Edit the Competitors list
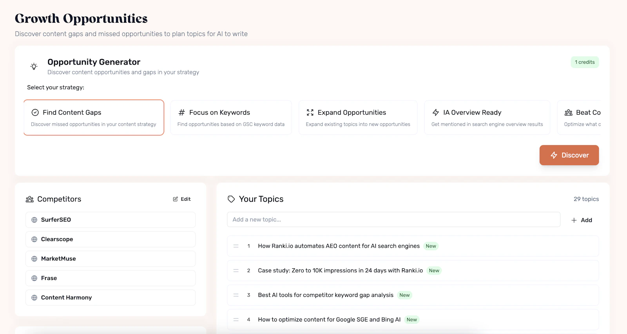Viewport: 627px width, 334px height. (x=182, y=199)
